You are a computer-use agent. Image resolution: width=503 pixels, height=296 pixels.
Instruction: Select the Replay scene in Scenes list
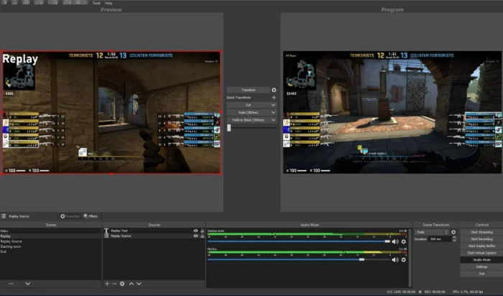[51, 236]
